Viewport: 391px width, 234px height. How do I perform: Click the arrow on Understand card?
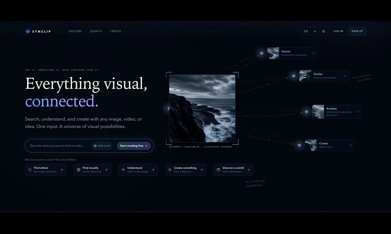pyautogui.click(x=153, y=170)
